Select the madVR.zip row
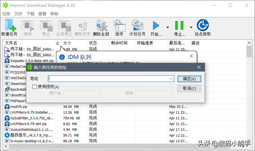This screenshot has width=255, height=151. tap(125, 107)
